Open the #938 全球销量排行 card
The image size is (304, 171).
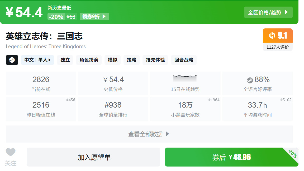point(113,109)
